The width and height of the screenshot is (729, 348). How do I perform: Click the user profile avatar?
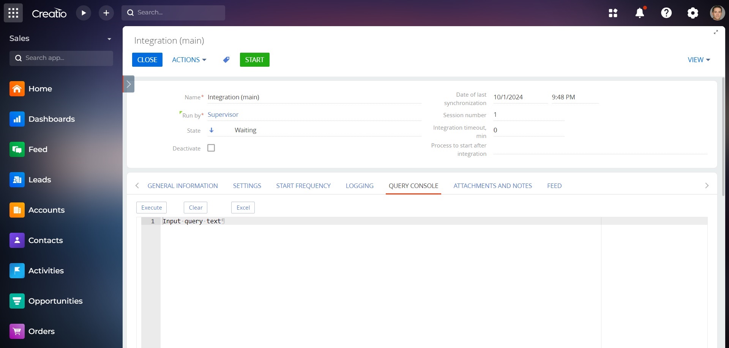tap(717, 13)
